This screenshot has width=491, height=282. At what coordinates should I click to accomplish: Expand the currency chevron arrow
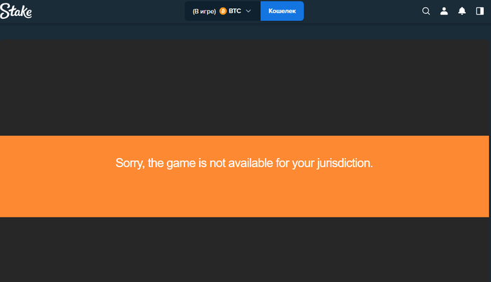[x=248, y=11]
